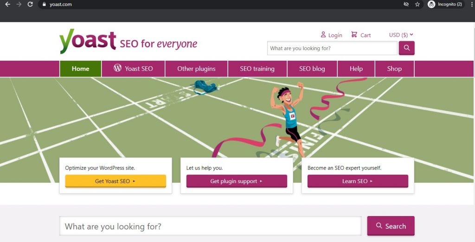Viewport: 475px width, 242px height.
Task: Click the large Search button
Action: (x=391, y=226)
